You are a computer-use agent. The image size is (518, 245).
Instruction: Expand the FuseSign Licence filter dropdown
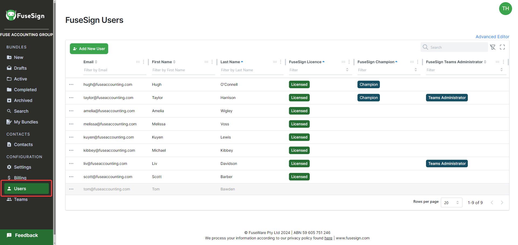(x=347, y=70)
